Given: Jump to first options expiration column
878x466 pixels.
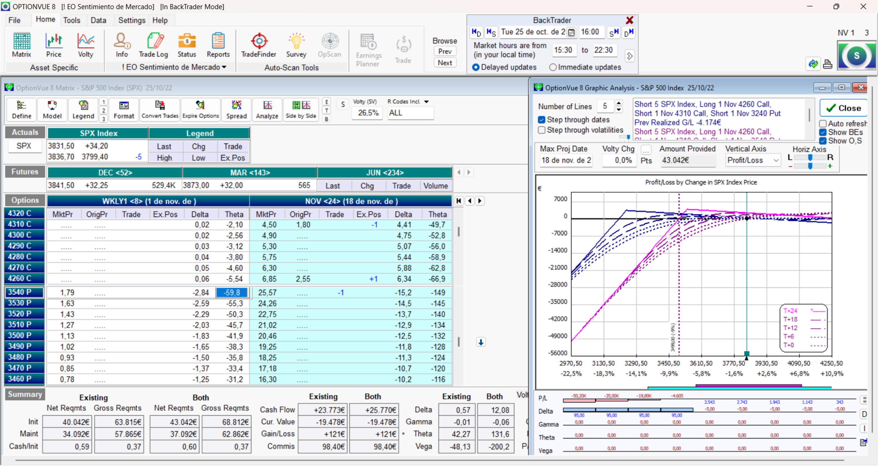Looking at the screenshot, I should click(x=459, y=201).
